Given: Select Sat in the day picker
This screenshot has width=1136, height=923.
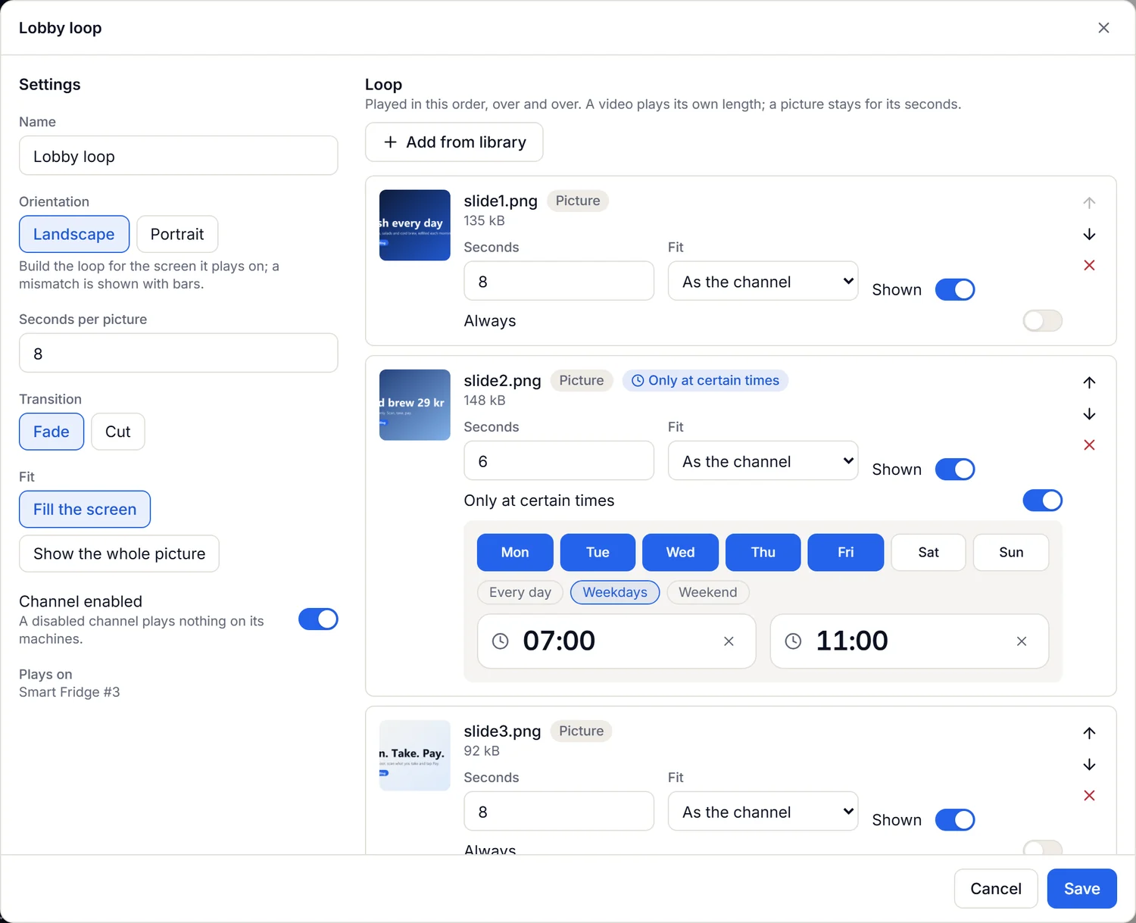Looking at the screenshot, I should point(928,552).
